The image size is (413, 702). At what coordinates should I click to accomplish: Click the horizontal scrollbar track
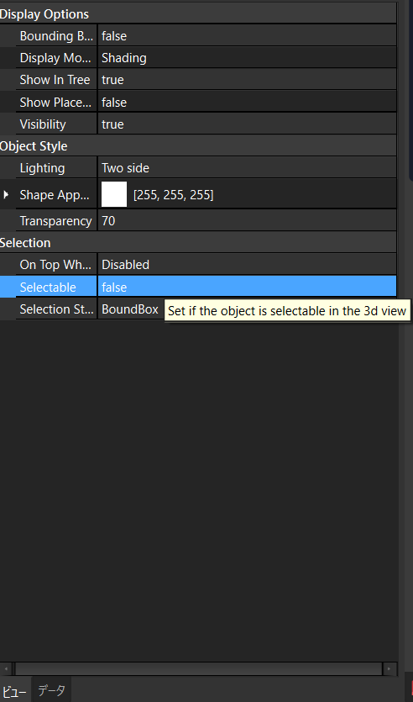tap(198, 669)
